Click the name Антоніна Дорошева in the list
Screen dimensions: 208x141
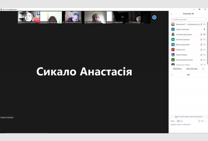[x=184, y=35]
